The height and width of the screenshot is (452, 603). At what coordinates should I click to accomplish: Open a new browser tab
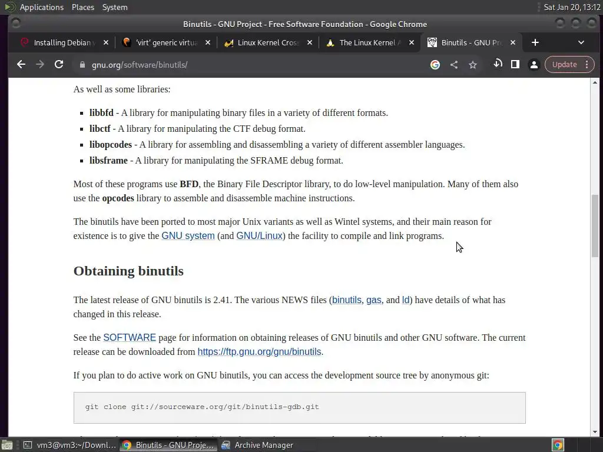point(535,42)
